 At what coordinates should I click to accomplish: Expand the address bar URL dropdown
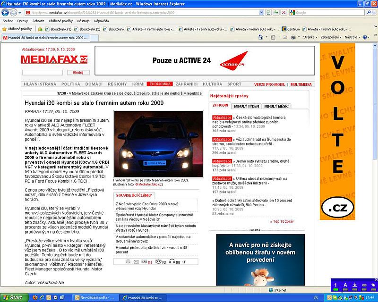click(262, 13)
